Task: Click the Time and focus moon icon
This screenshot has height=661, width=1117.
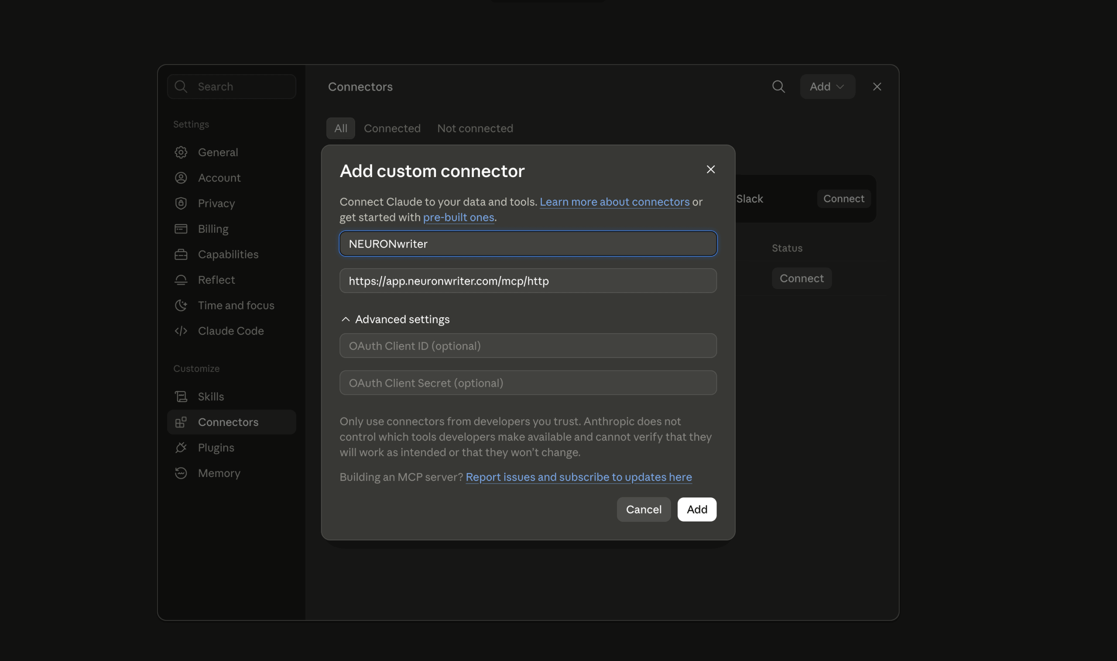Action: tap(181, 305)
